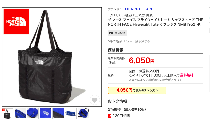Select the second thumbnail showing blue folded bag
The height and width of the screenshot is (122, 210).
tap(20, 114)
